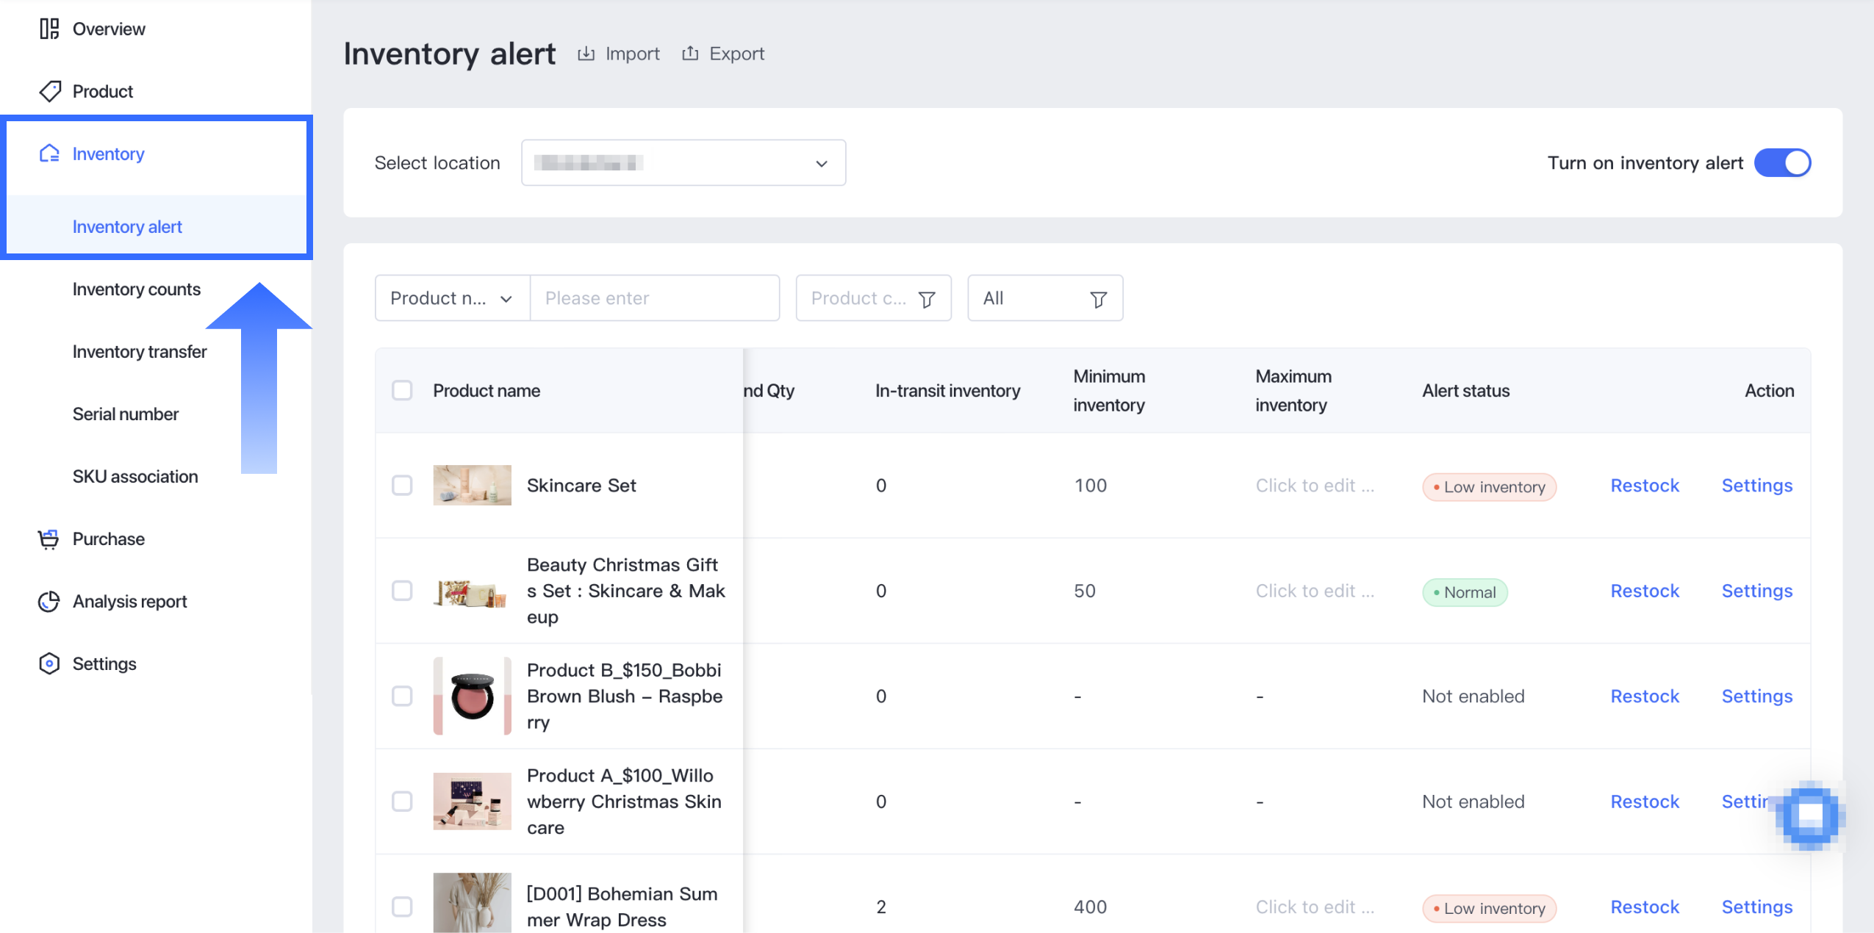Click the Export icon next to title
1874x933 pixels.
[689, 54]
